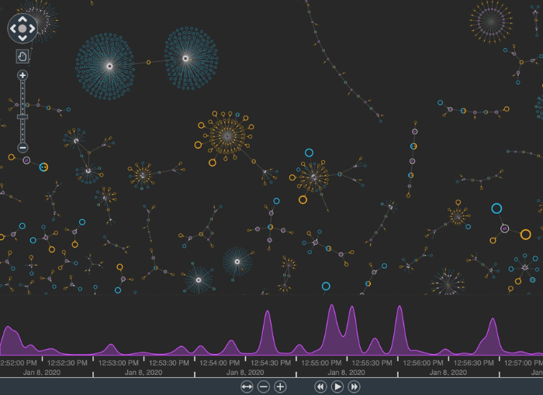Zoom out the graph with minus button

22,147
